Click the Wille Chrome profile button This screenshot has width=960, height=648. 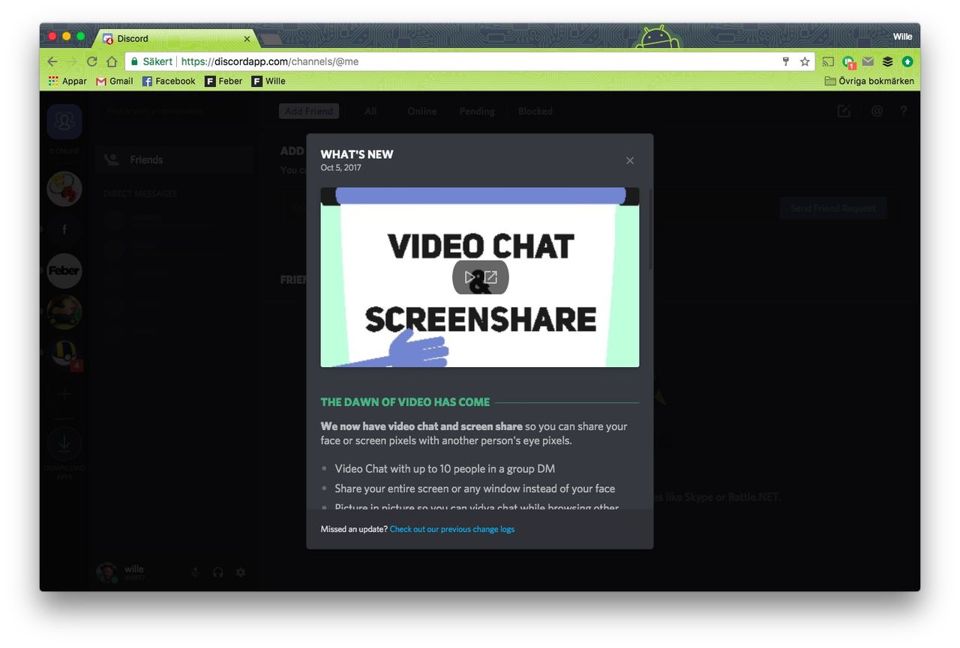(x=902, y=36)
